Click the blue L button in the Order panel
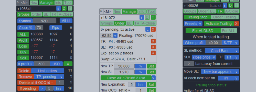The width and height of the screenshot is (256, 92). 148,30
